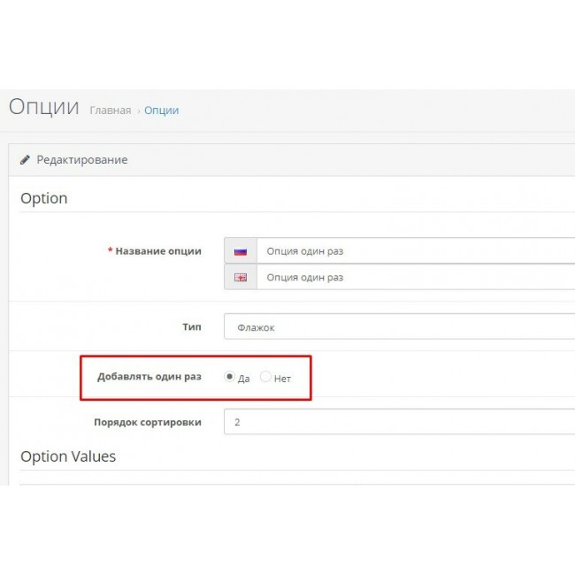Select the "Да" radio button
This screenshot has width=575, height=575.
230,377
